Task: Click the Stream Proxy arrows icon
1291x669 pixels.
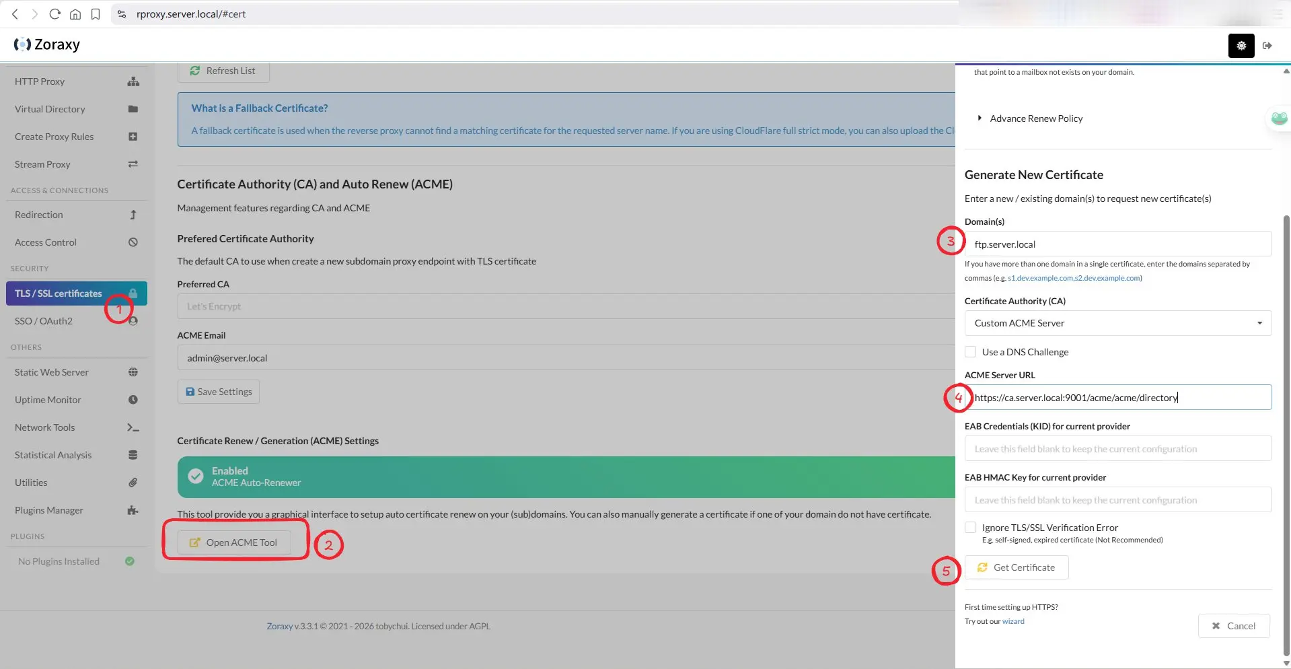Action: [133, 164]
